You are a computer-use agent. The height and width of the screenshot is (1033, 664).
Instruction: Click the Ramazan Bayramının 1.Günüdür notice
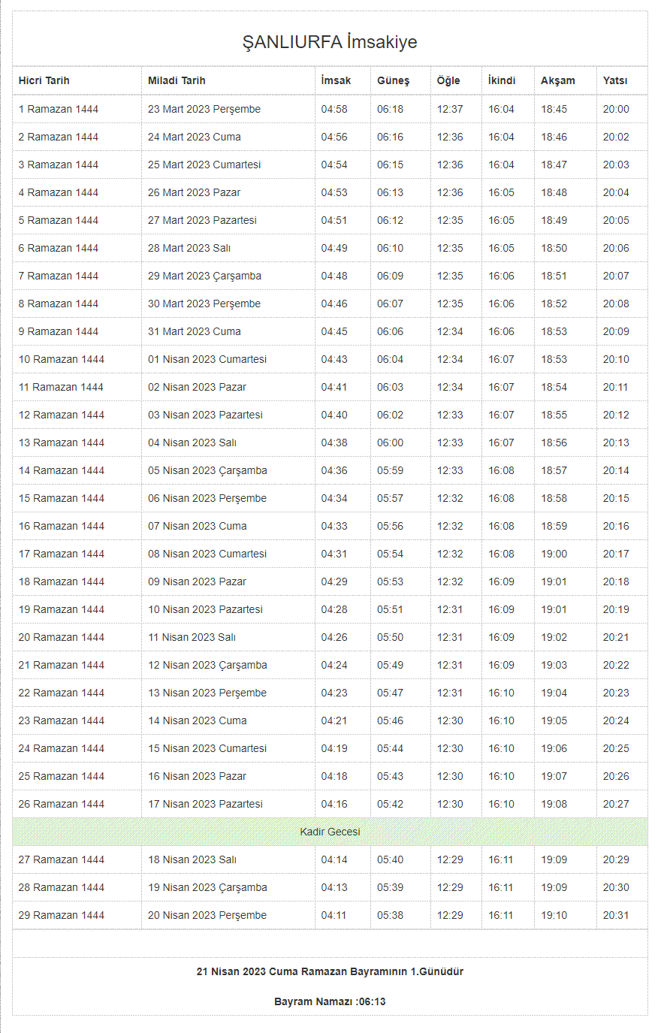point(330,971)
